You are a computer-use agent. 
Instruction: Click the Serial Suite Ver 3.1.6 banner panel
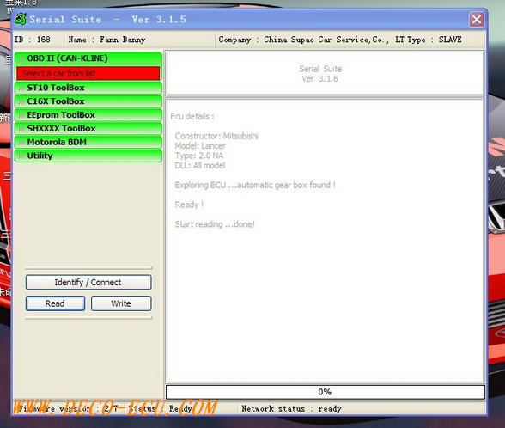(326, 73)
